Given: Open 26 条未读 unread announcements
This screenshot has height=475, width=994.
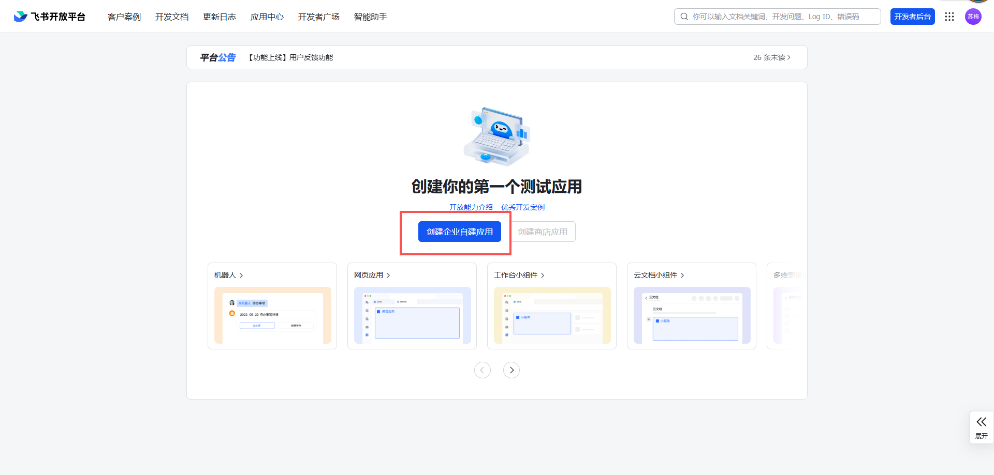Looking at the screenshot, I should pyautogui.click(x=771, y=57).
